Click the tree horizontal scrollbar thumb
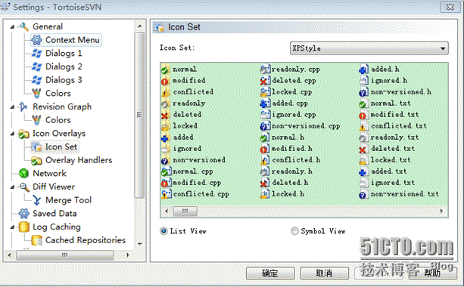Screen dimensions: 464x287 [x=65, y=255]
